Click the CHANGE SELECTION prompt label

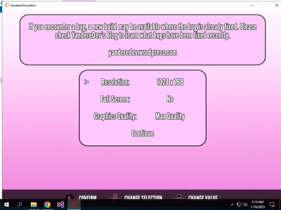click(143, 197)
